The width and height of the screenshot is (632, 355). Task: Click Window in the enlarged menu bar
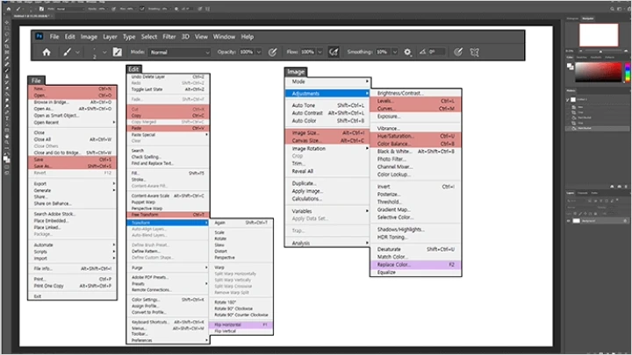[x=224, y=37]
